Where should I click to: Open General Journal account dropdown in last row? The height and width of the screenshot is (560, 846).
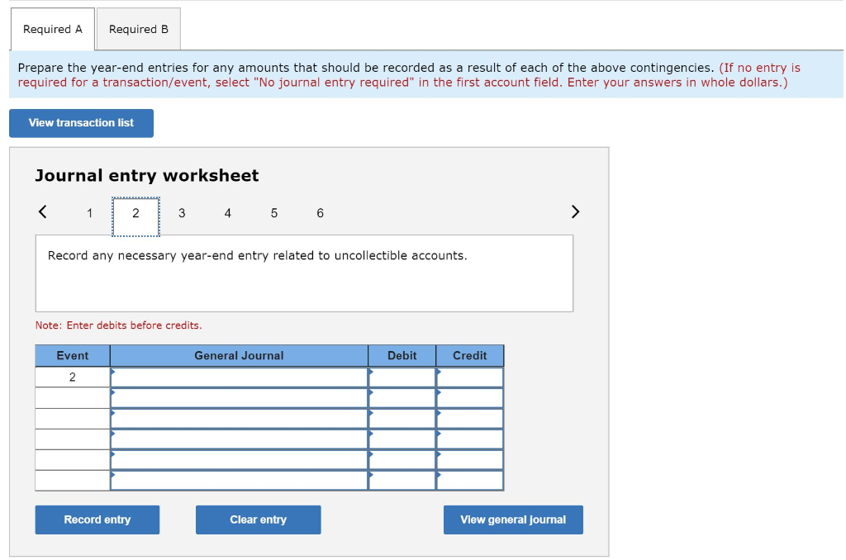click(239, 480)
